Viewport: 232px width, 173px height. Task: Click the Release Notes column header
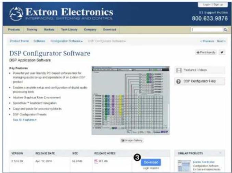tap(105, 153)
